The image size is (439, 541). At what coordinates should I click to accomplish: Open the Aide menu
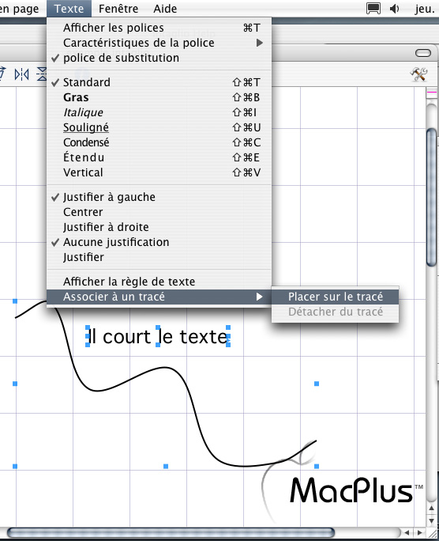(165, 8)
